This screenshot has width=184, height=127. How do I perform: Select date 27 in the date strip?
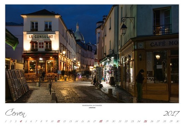pos(158,121)
